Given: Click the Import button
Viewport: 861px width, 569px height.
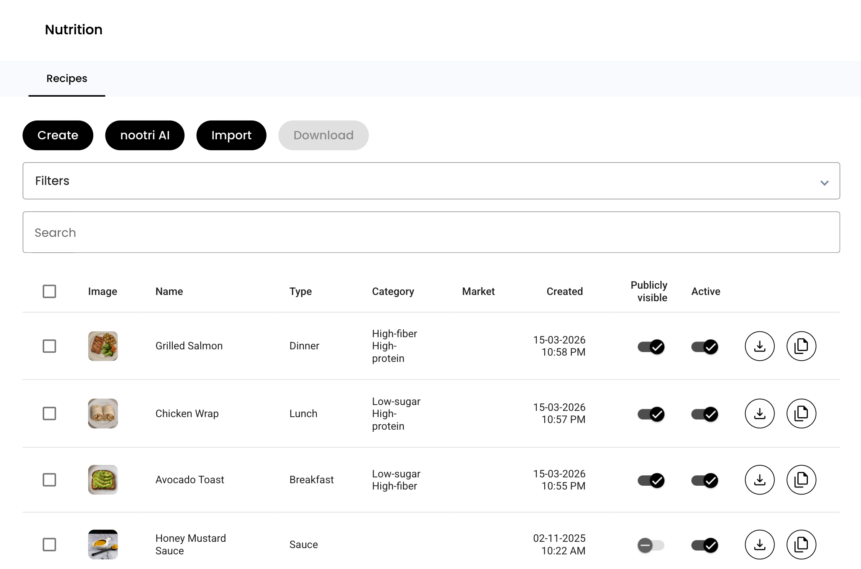Looking at the screenshot, I should point(231,135).
